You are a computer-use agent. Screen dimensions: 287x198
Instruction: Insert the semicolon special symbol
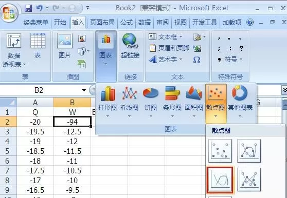tap(219, 48)
